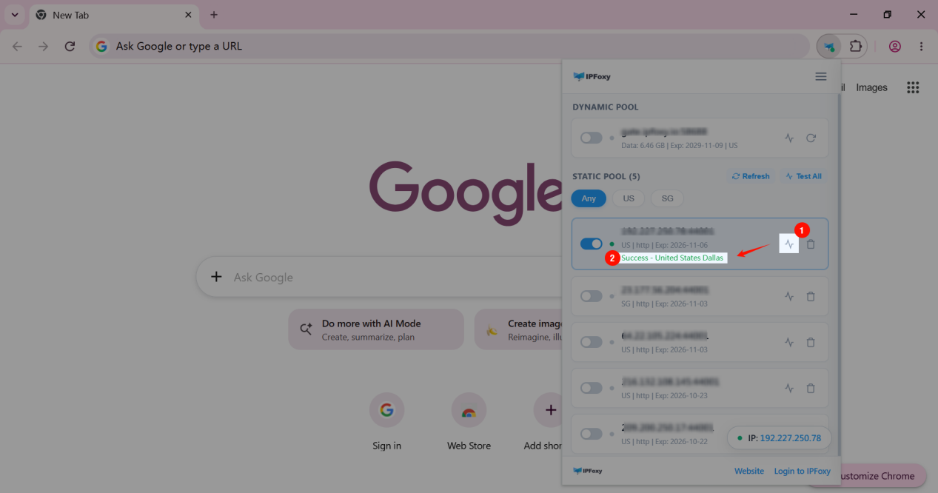Click the Login to IPFoxy link

[x=803, y=471]
